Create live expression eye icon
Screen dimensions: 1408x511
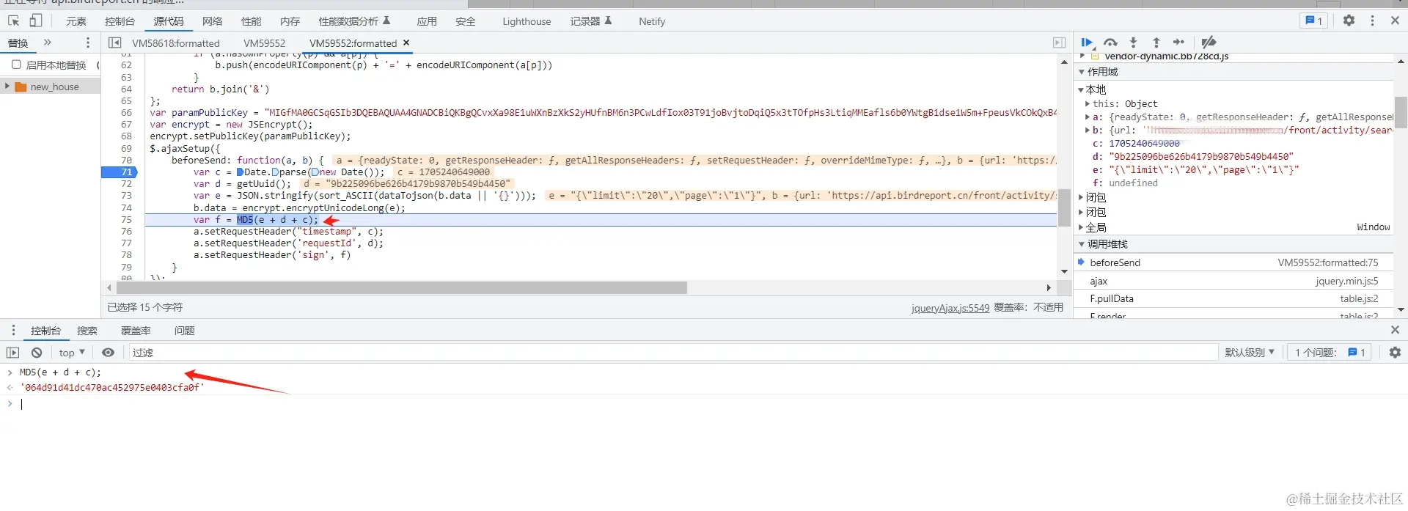109,353
